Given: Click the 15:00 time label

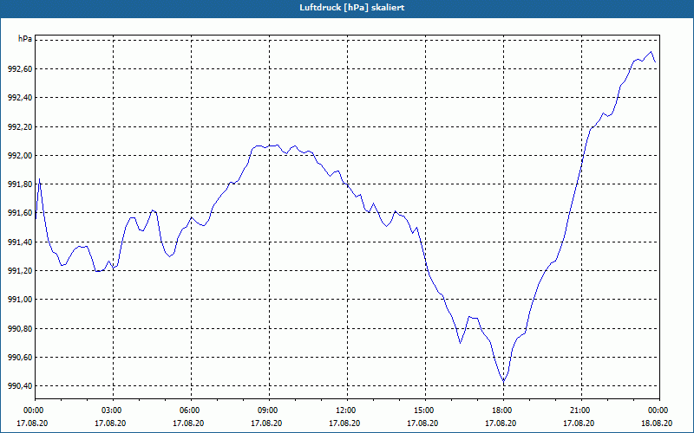Looking at the screenshot, I should pos(425,410).
